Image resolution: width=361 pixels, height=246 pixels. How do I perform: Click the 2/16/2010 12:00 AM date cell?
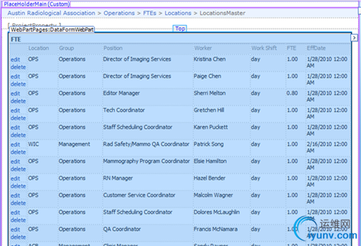[x=327, y=147]
